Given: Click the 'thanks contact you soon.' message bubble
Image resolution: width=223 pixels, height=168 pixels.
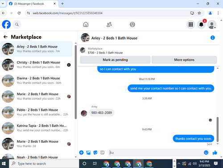Looking at the screenshot, I should pos(193,139).
